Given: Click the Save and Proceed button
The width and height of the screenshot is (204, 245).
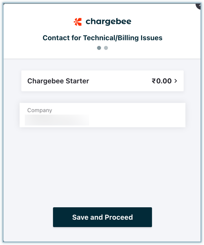Looking at the screenshot, I should pos(102,217).
